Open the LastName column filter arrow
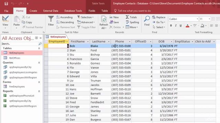This screenshot has height=123, width=220. [109, 42]
